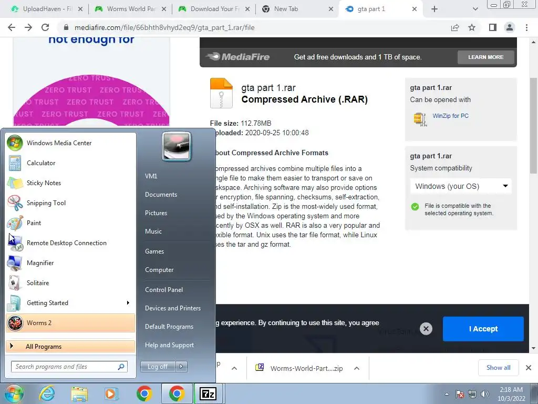Switch to Worms World Party tab
This screenshot has height=404, width=538.
pyautogui.click(x=131, y=9)
